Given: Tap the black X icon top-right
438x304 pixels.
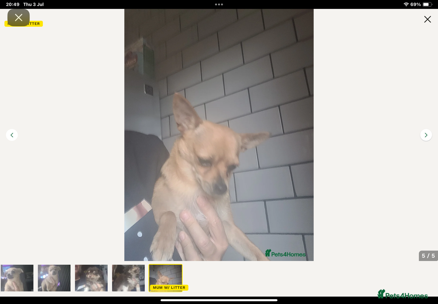Looking at the screenshot, I should point(427,19).
